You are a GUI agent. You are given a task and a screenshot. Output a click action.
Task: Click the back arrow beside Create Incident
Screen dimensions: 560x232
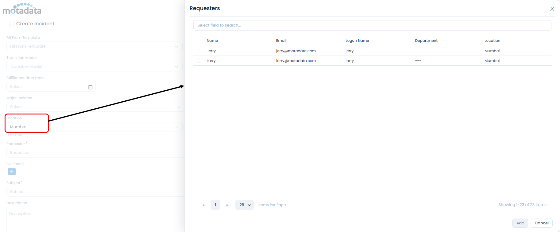point(11,24)
